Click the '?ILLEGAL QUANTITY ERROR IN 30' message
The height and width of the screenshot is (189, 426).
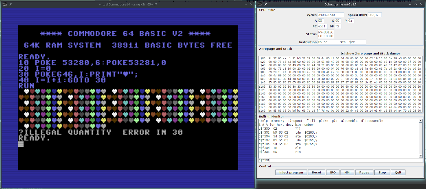click(x=100, y=132)
